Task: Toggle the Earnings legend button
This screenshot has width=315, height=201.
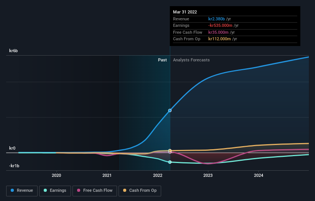Action: pos(55,191)
